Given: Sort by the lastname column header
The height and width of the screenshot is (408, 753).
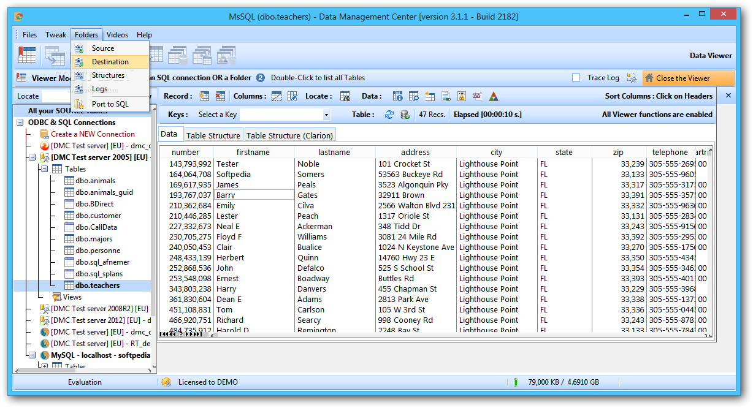Looking at the screenshot, I should tap(334, 153).
